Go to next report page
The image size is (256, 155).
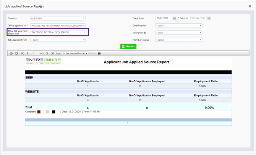pos(47,53)
